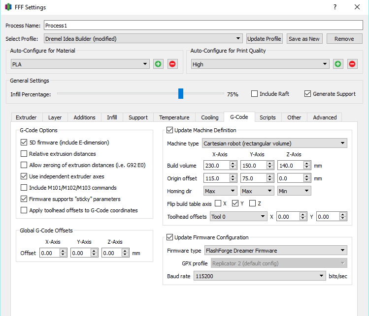The width and height of the screenshot is (369, 316).
Task: Click the Update Profile button
Action: tap(264, 39)
